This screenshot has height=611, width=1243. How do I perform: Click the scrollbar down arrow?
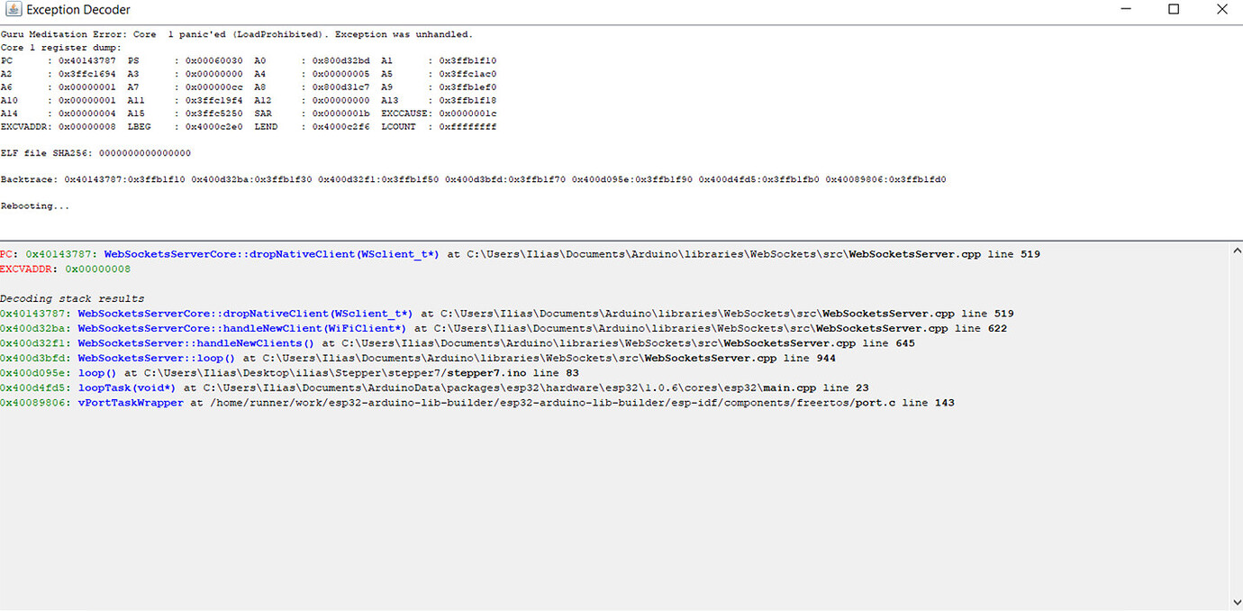tap(1236, 600)
